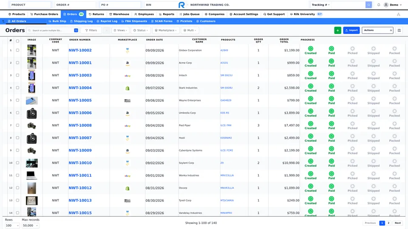Go to the Products menu
The image size is (408, 229).
point(17,14)
